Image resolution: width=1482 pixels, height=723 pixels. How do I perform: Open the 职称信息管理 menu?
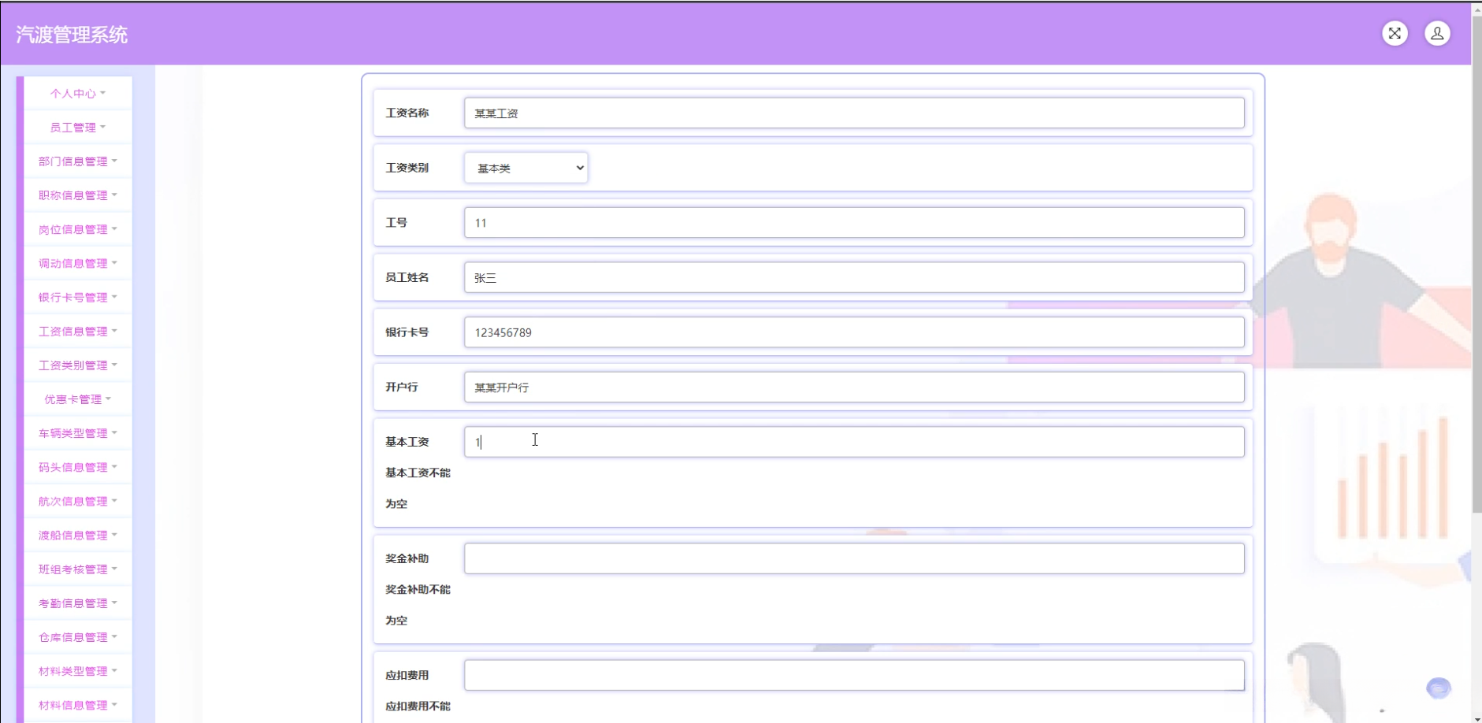point(78,195)
